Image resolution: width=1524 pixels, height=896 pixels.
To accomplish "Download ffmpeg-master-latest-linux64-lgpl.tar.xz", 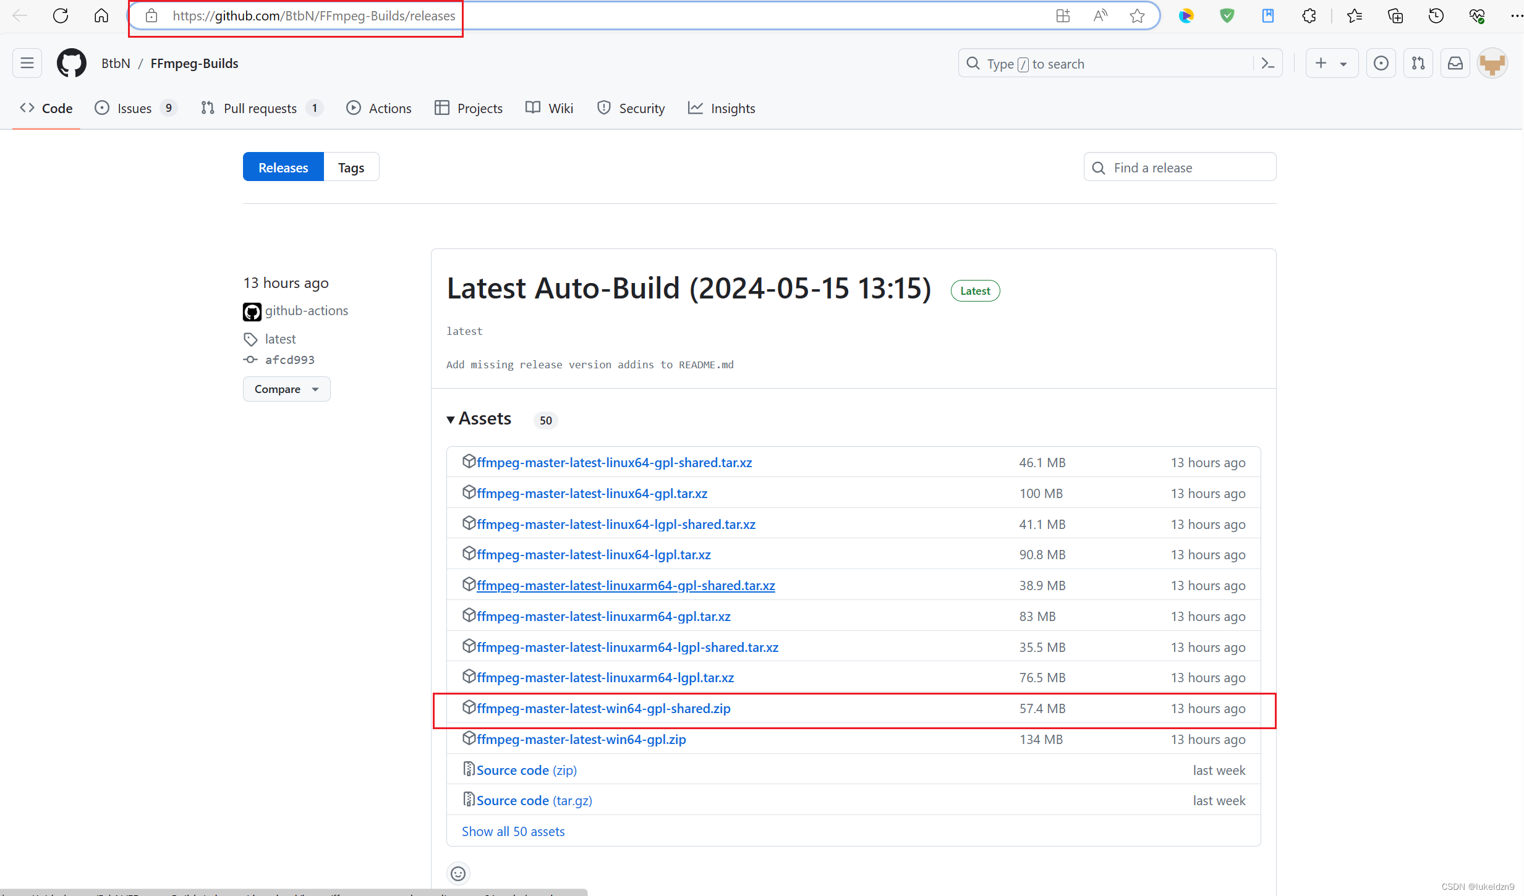I will coord(594,554).
